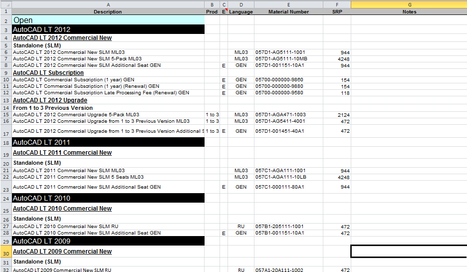
Task: Select column C header
Action: click(224, 4)
